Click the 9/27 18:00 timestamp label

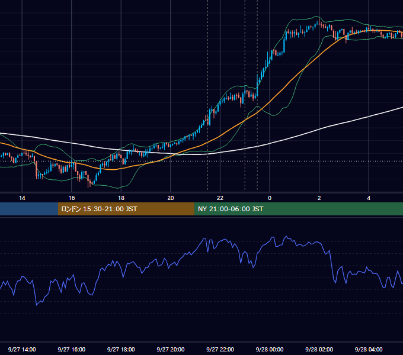click(x=121, y=349)
